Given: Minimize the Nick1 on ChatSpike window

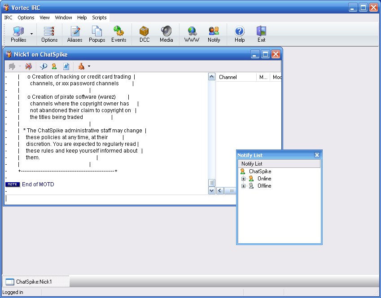Looking at the screenshot, I should click(254, 54).
